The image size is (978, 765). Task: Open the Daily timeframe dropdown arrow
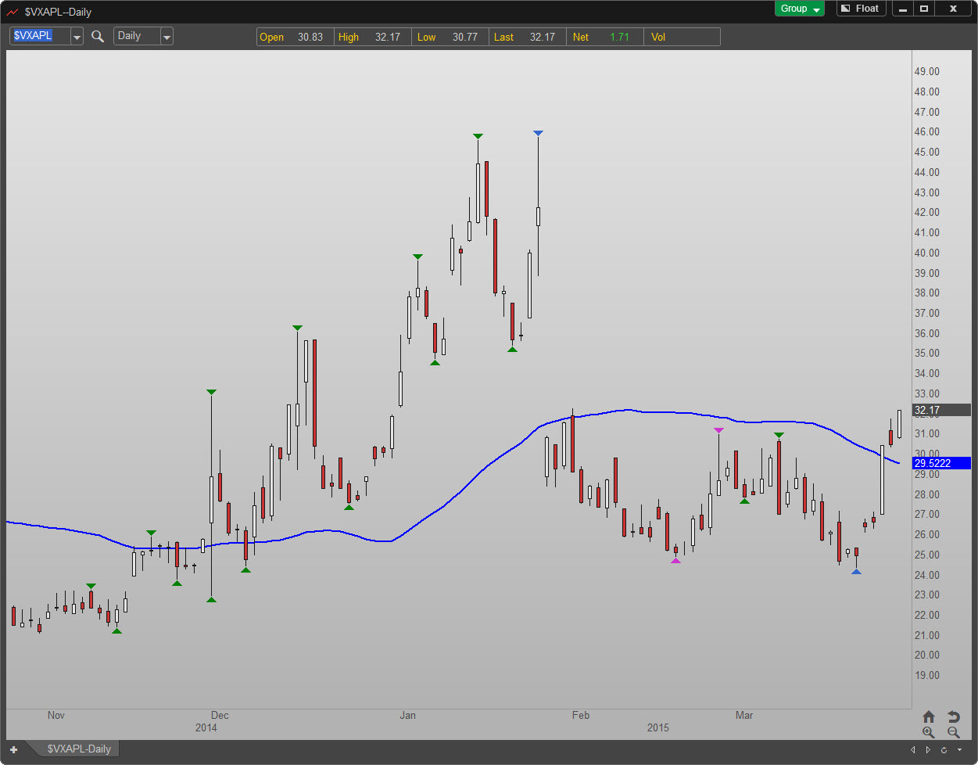click(x=167, y=37)
